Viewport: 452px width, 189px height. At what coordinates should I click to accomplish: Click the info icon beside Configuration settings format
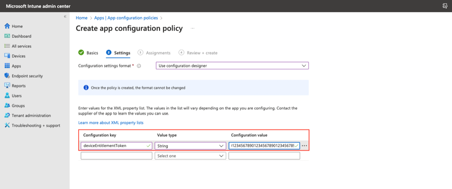[139, 66]
